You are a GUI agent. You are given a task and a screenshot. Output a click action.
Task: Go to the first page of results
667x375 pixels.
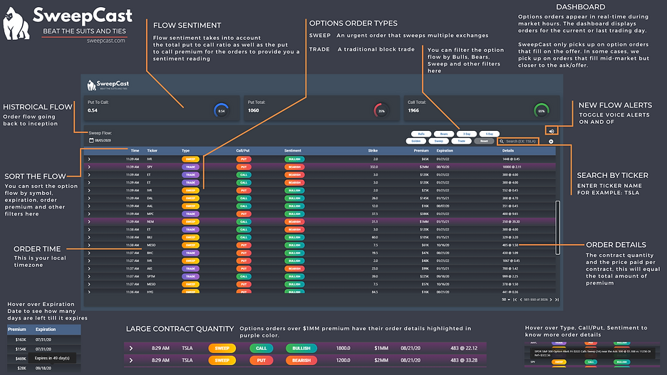[x=515, y=300]
